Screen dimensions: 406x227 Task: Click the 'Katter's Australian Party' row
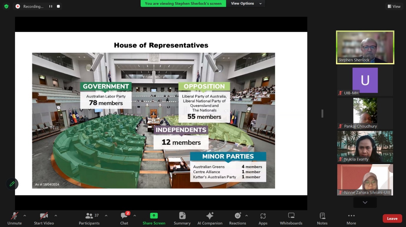point(227,177)
